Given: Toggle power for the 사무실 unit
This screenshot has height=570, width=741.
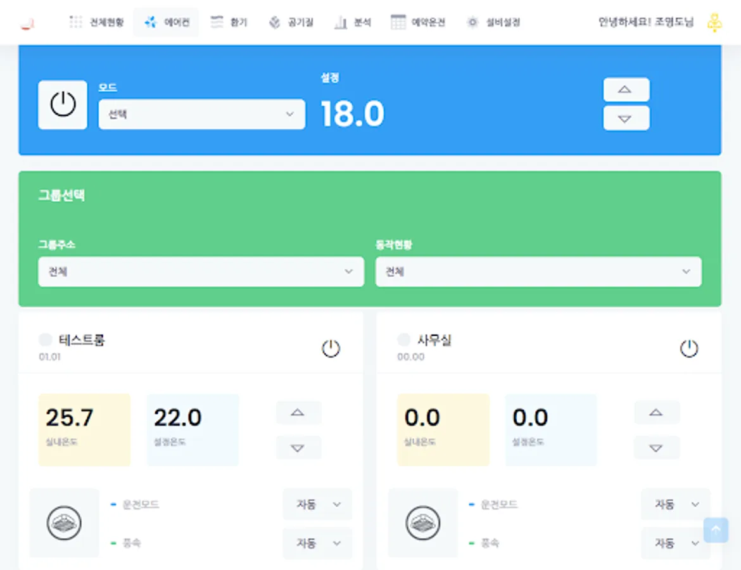Looking at the screenshot, I should (690, 348).
